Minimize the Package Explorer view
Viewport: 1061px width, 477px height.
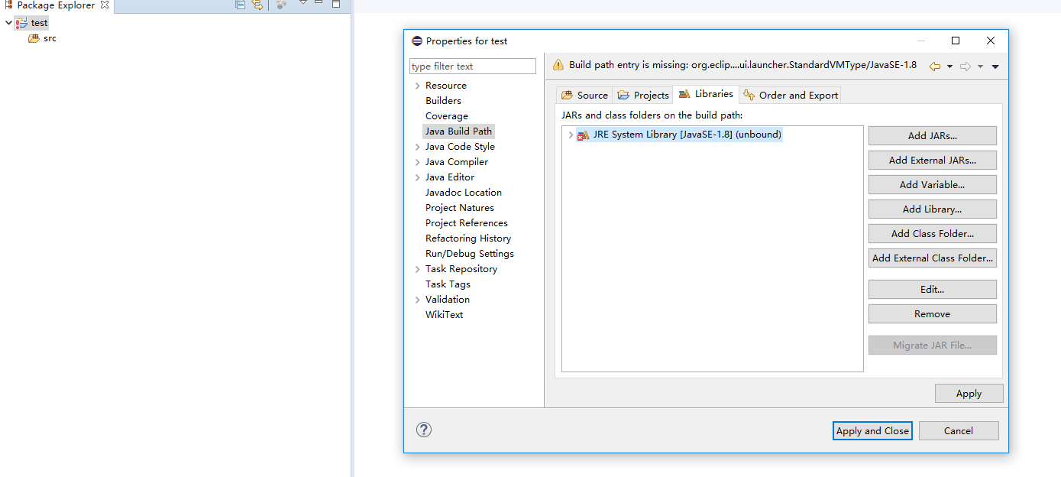click(x=319, y=3)
